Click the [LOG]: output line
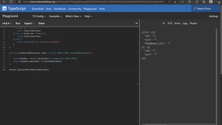The width and height of the screenshot is (222, 125). coord(148,32)
